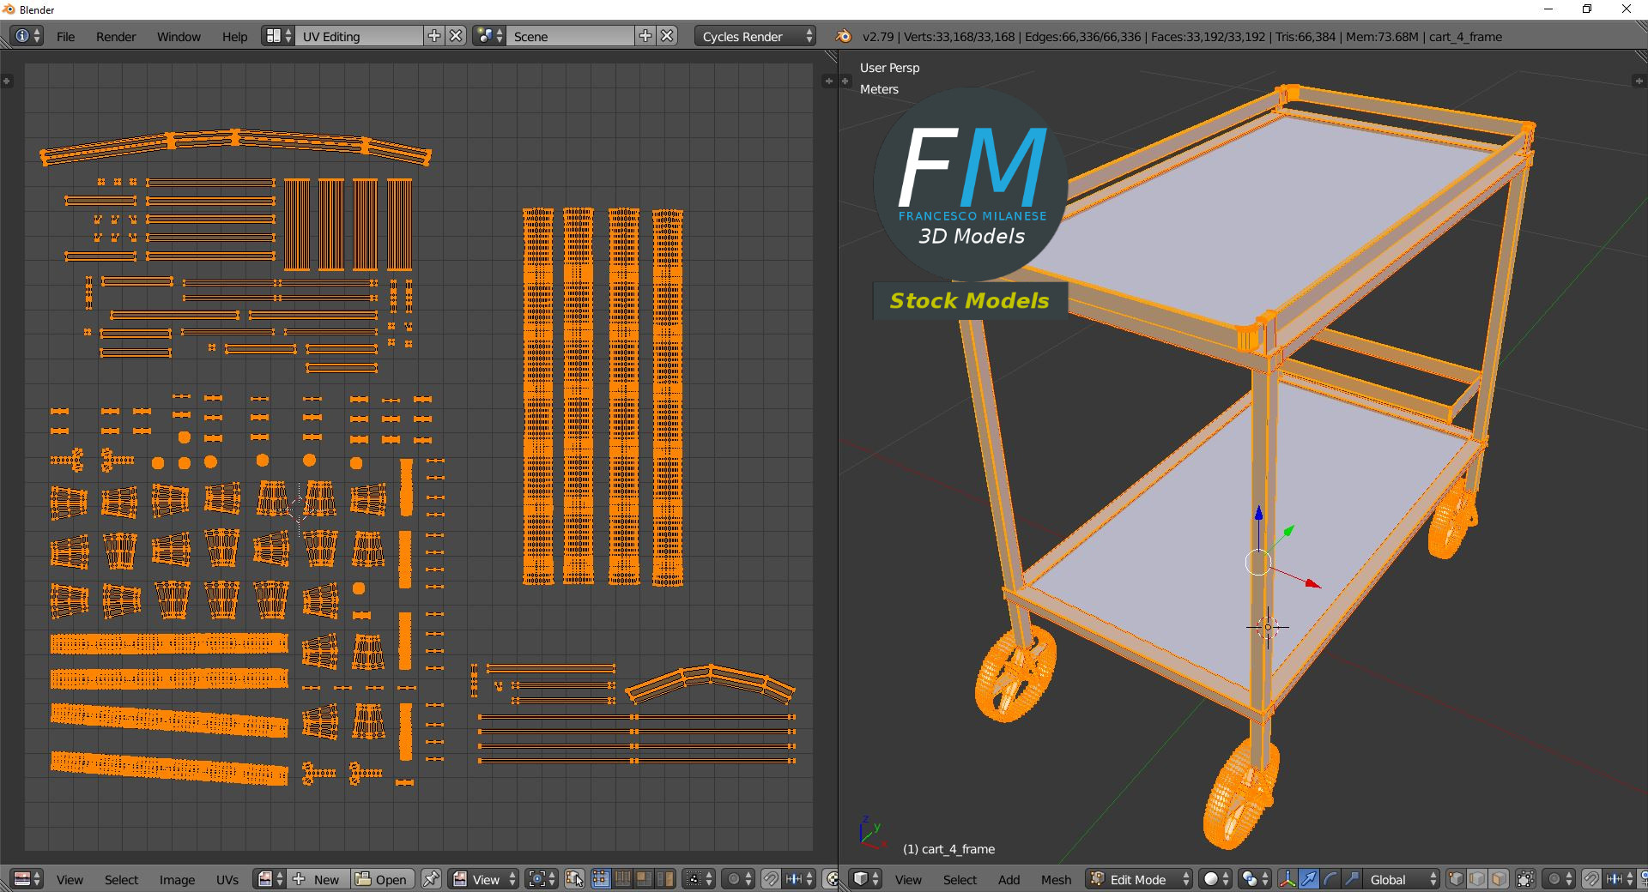Open the 3D viewport Select menu
The height and width of the screenshot is (892, 1648).
click(x=960, y=879)
